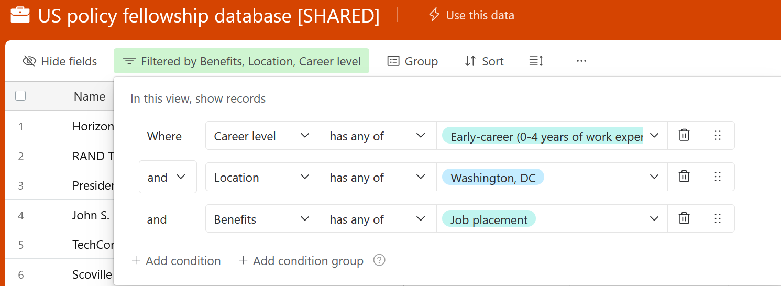The image size is (781, 286).
Task: Click the help icon beside Add condition group
Action: [379, 260]
